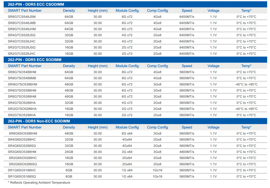This screenshot has width=270, height=188.
Task: Click the Operating Ambient Temperature footnote
Action: pyautogui.click(x=39, y=183)
